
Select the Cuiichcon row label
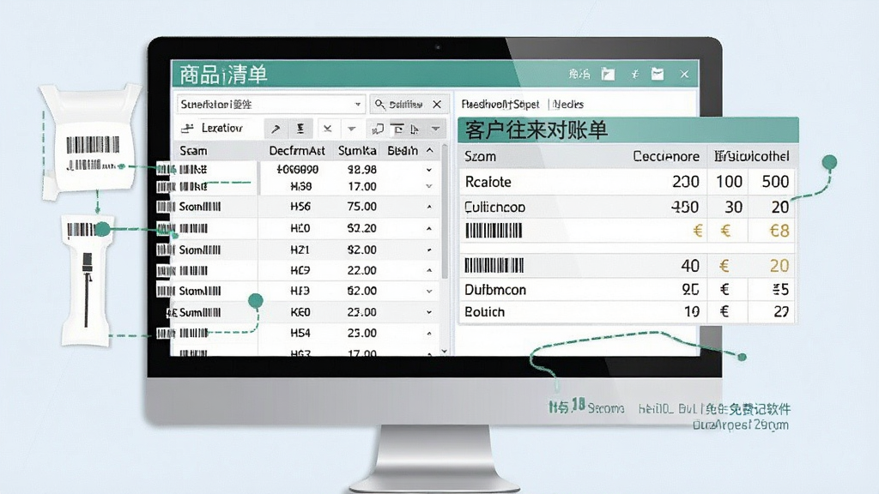(x=495, y=208)
